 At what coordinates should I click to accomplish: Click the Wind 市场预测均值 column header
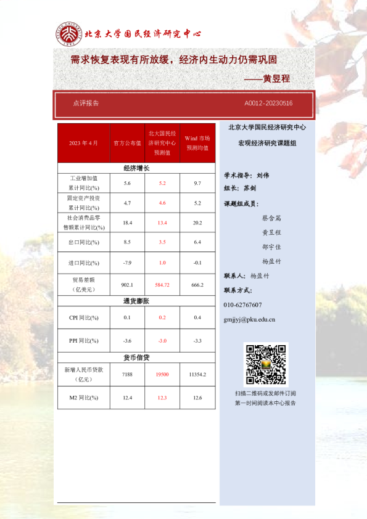(197, 143)
